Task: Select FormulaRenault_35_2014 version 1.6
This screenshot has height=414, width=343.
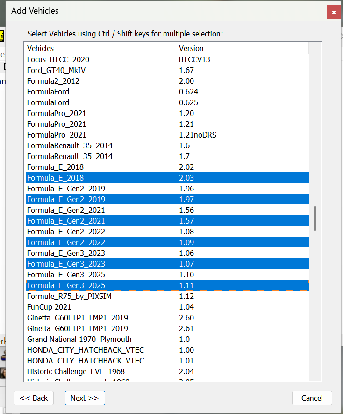Action: [x=168, y=145]
